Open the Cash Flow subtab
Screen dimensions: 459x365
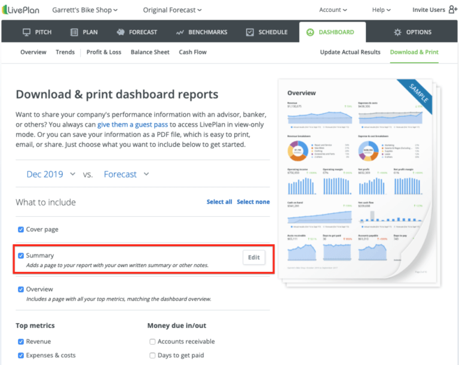[x=193, y=52]
